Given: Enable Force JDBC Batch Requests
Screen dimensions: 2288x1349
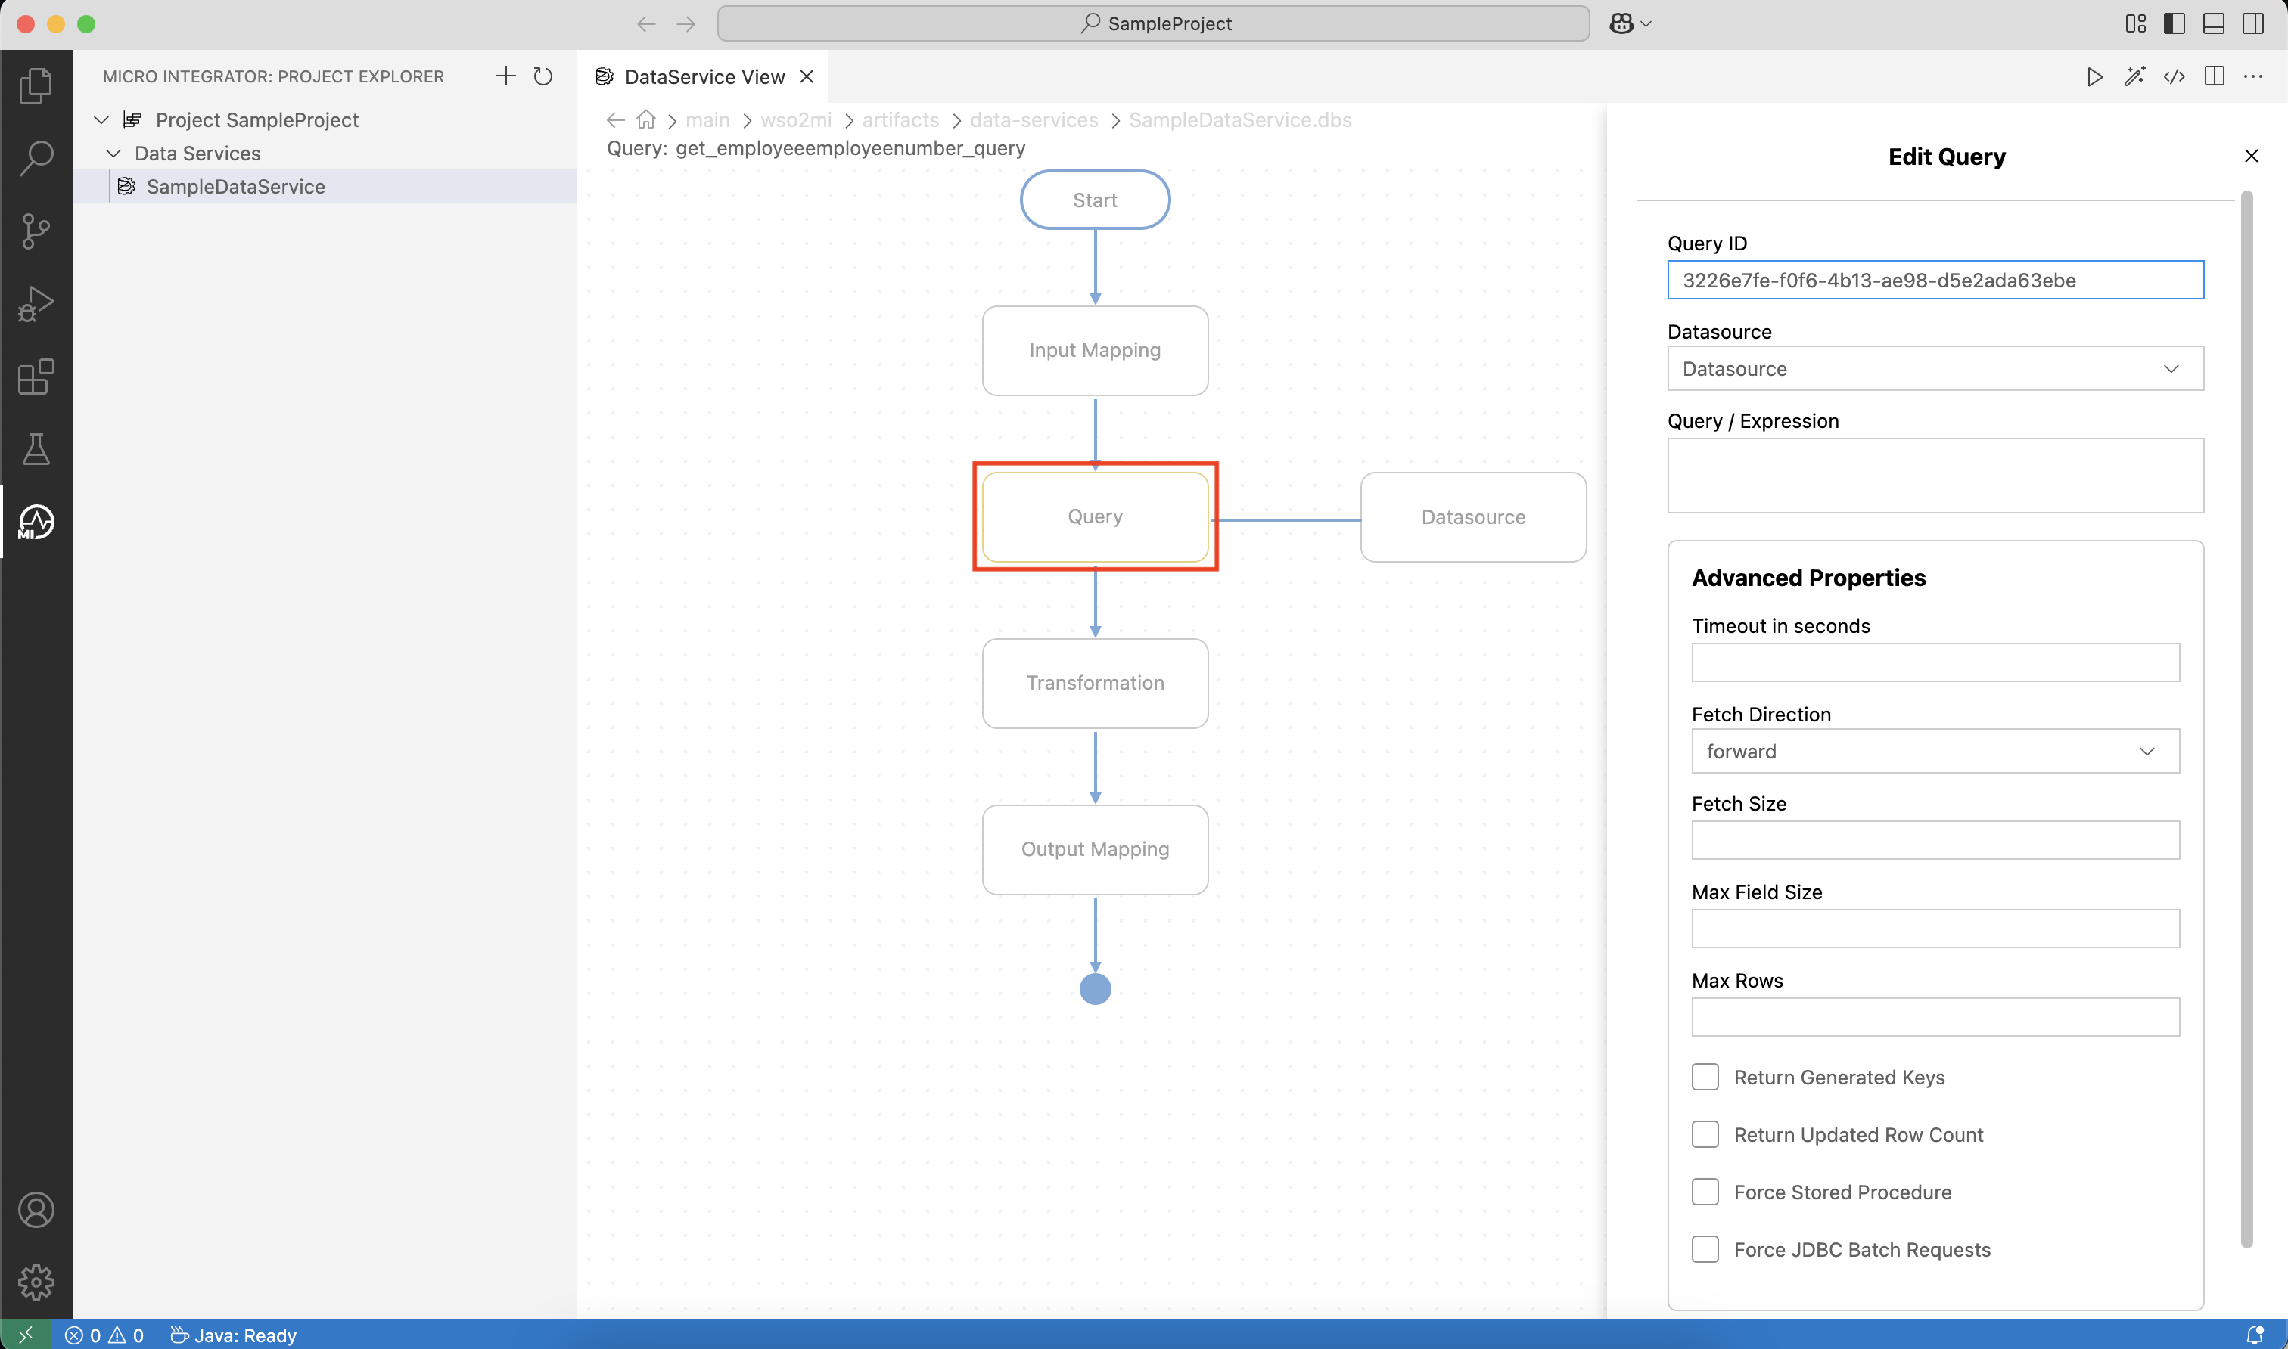Looking at the screenshot, I should click(x=1705, y=1248).
